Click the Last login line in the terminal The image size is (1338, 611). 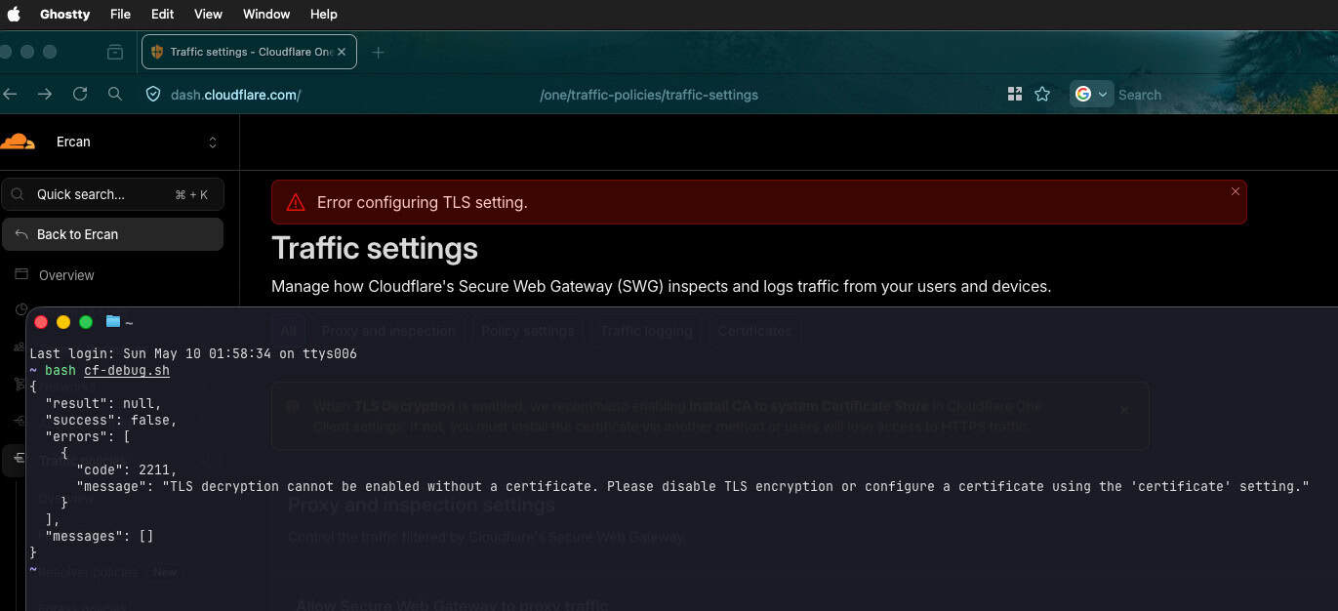tap(193, 353)
